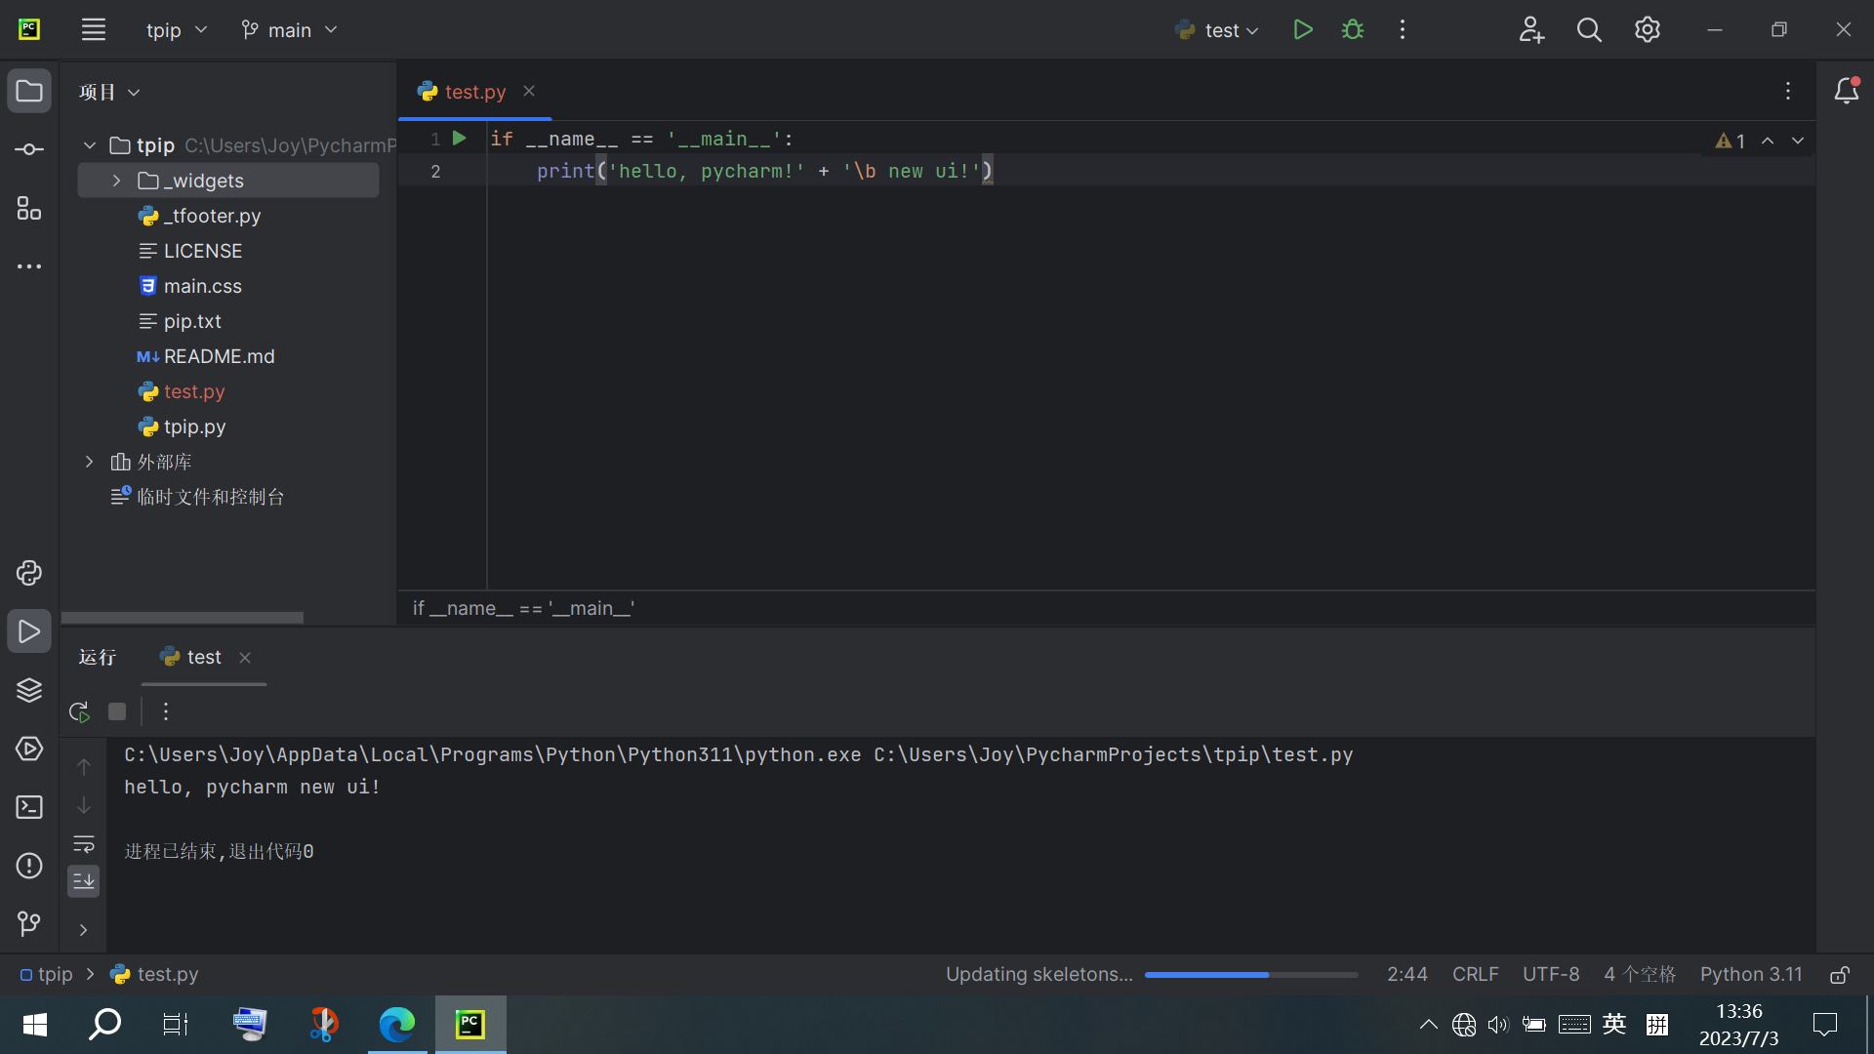Click the Python 3.11 interpreter selector
The image size is (1874, 1054).
pyautogui.click(x=1751, y=974)
